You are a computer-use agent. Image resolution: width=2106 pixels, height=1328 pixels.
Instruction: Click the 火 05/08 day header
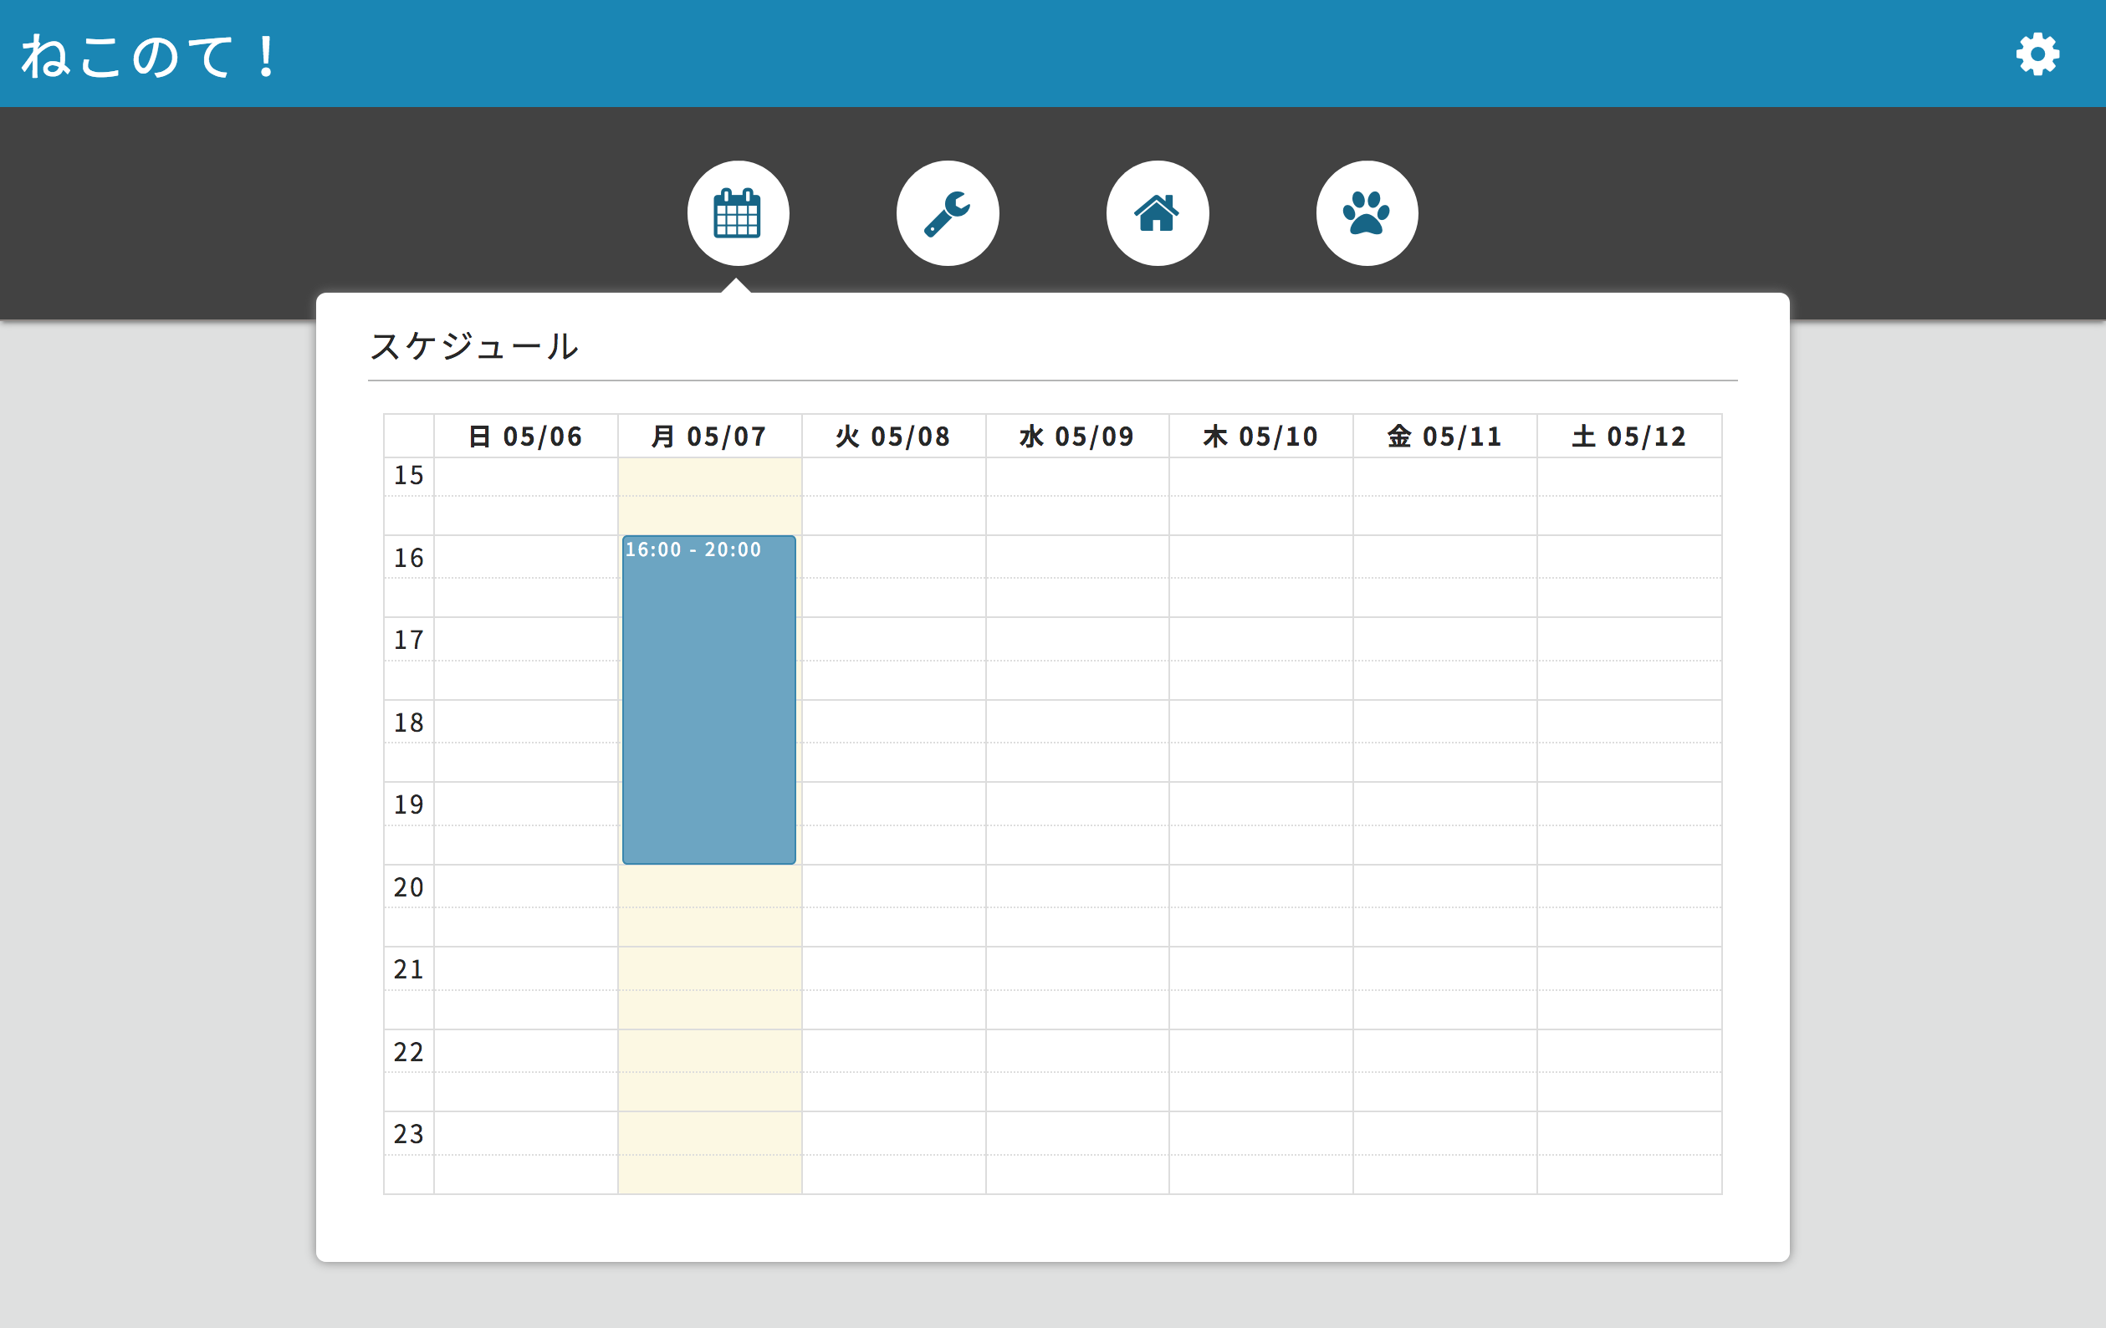click(x=893, y=437)
